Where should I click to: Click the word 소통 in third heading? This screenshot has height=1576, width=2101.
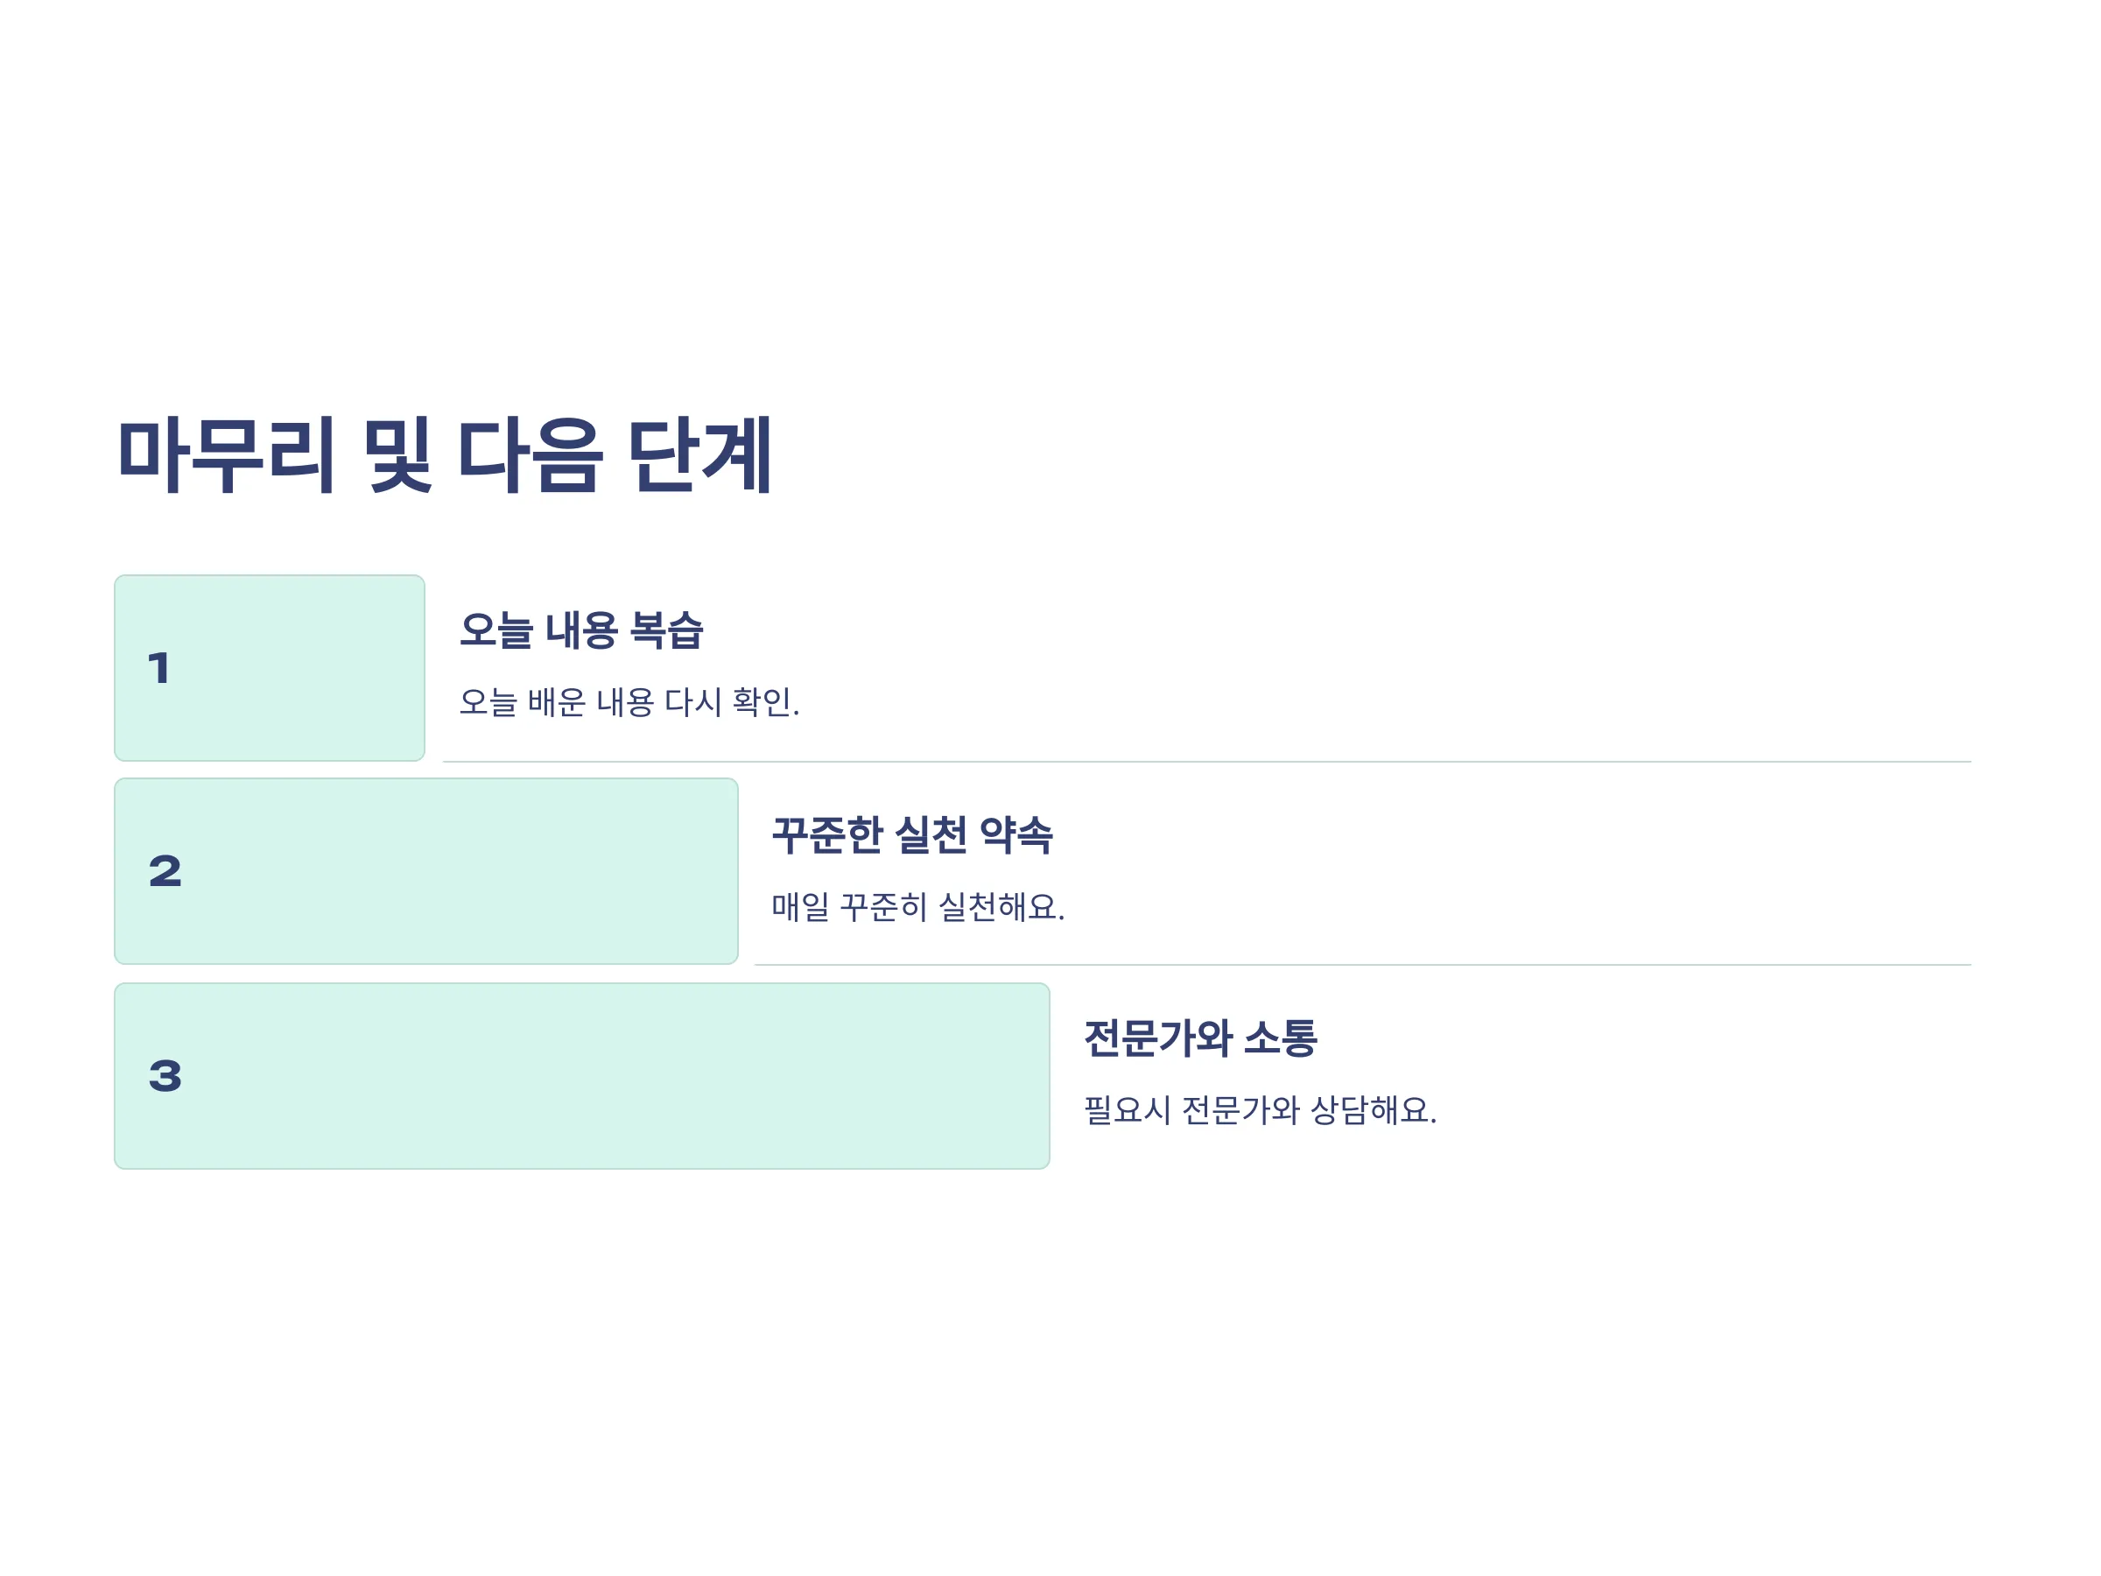(1282, 1038)
